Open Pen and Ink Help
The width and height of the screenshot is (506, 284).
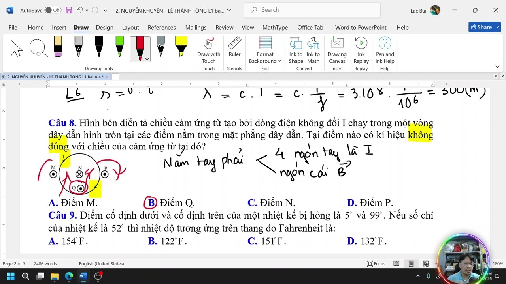click(x=385, y=50)
